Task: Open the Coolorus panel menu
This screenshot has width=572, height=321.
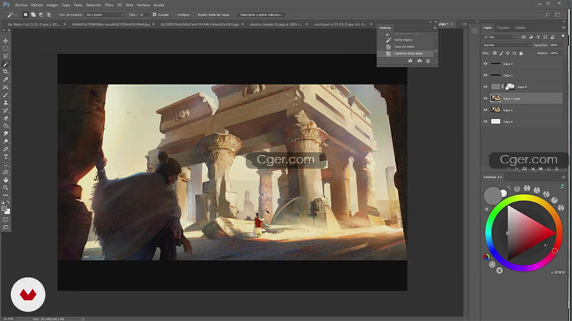Action: (x=564, y=177)
